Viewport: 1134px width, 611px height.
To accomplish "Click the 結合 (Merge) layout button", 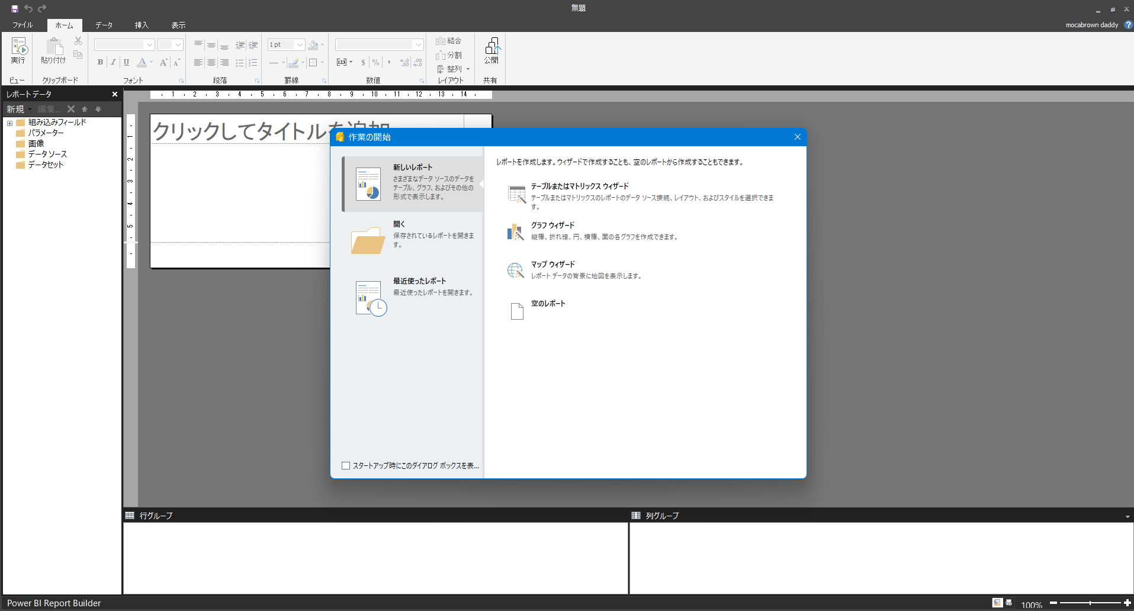I will [x=448, y=41].
